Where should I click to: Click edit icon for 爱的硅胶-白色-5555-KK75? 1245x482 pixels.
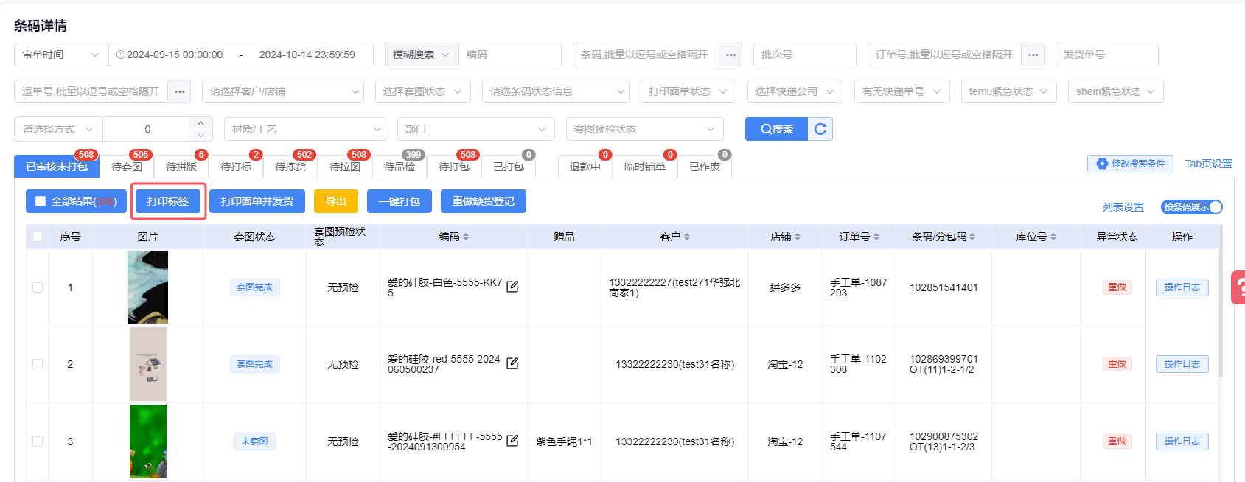click(512, 287)
